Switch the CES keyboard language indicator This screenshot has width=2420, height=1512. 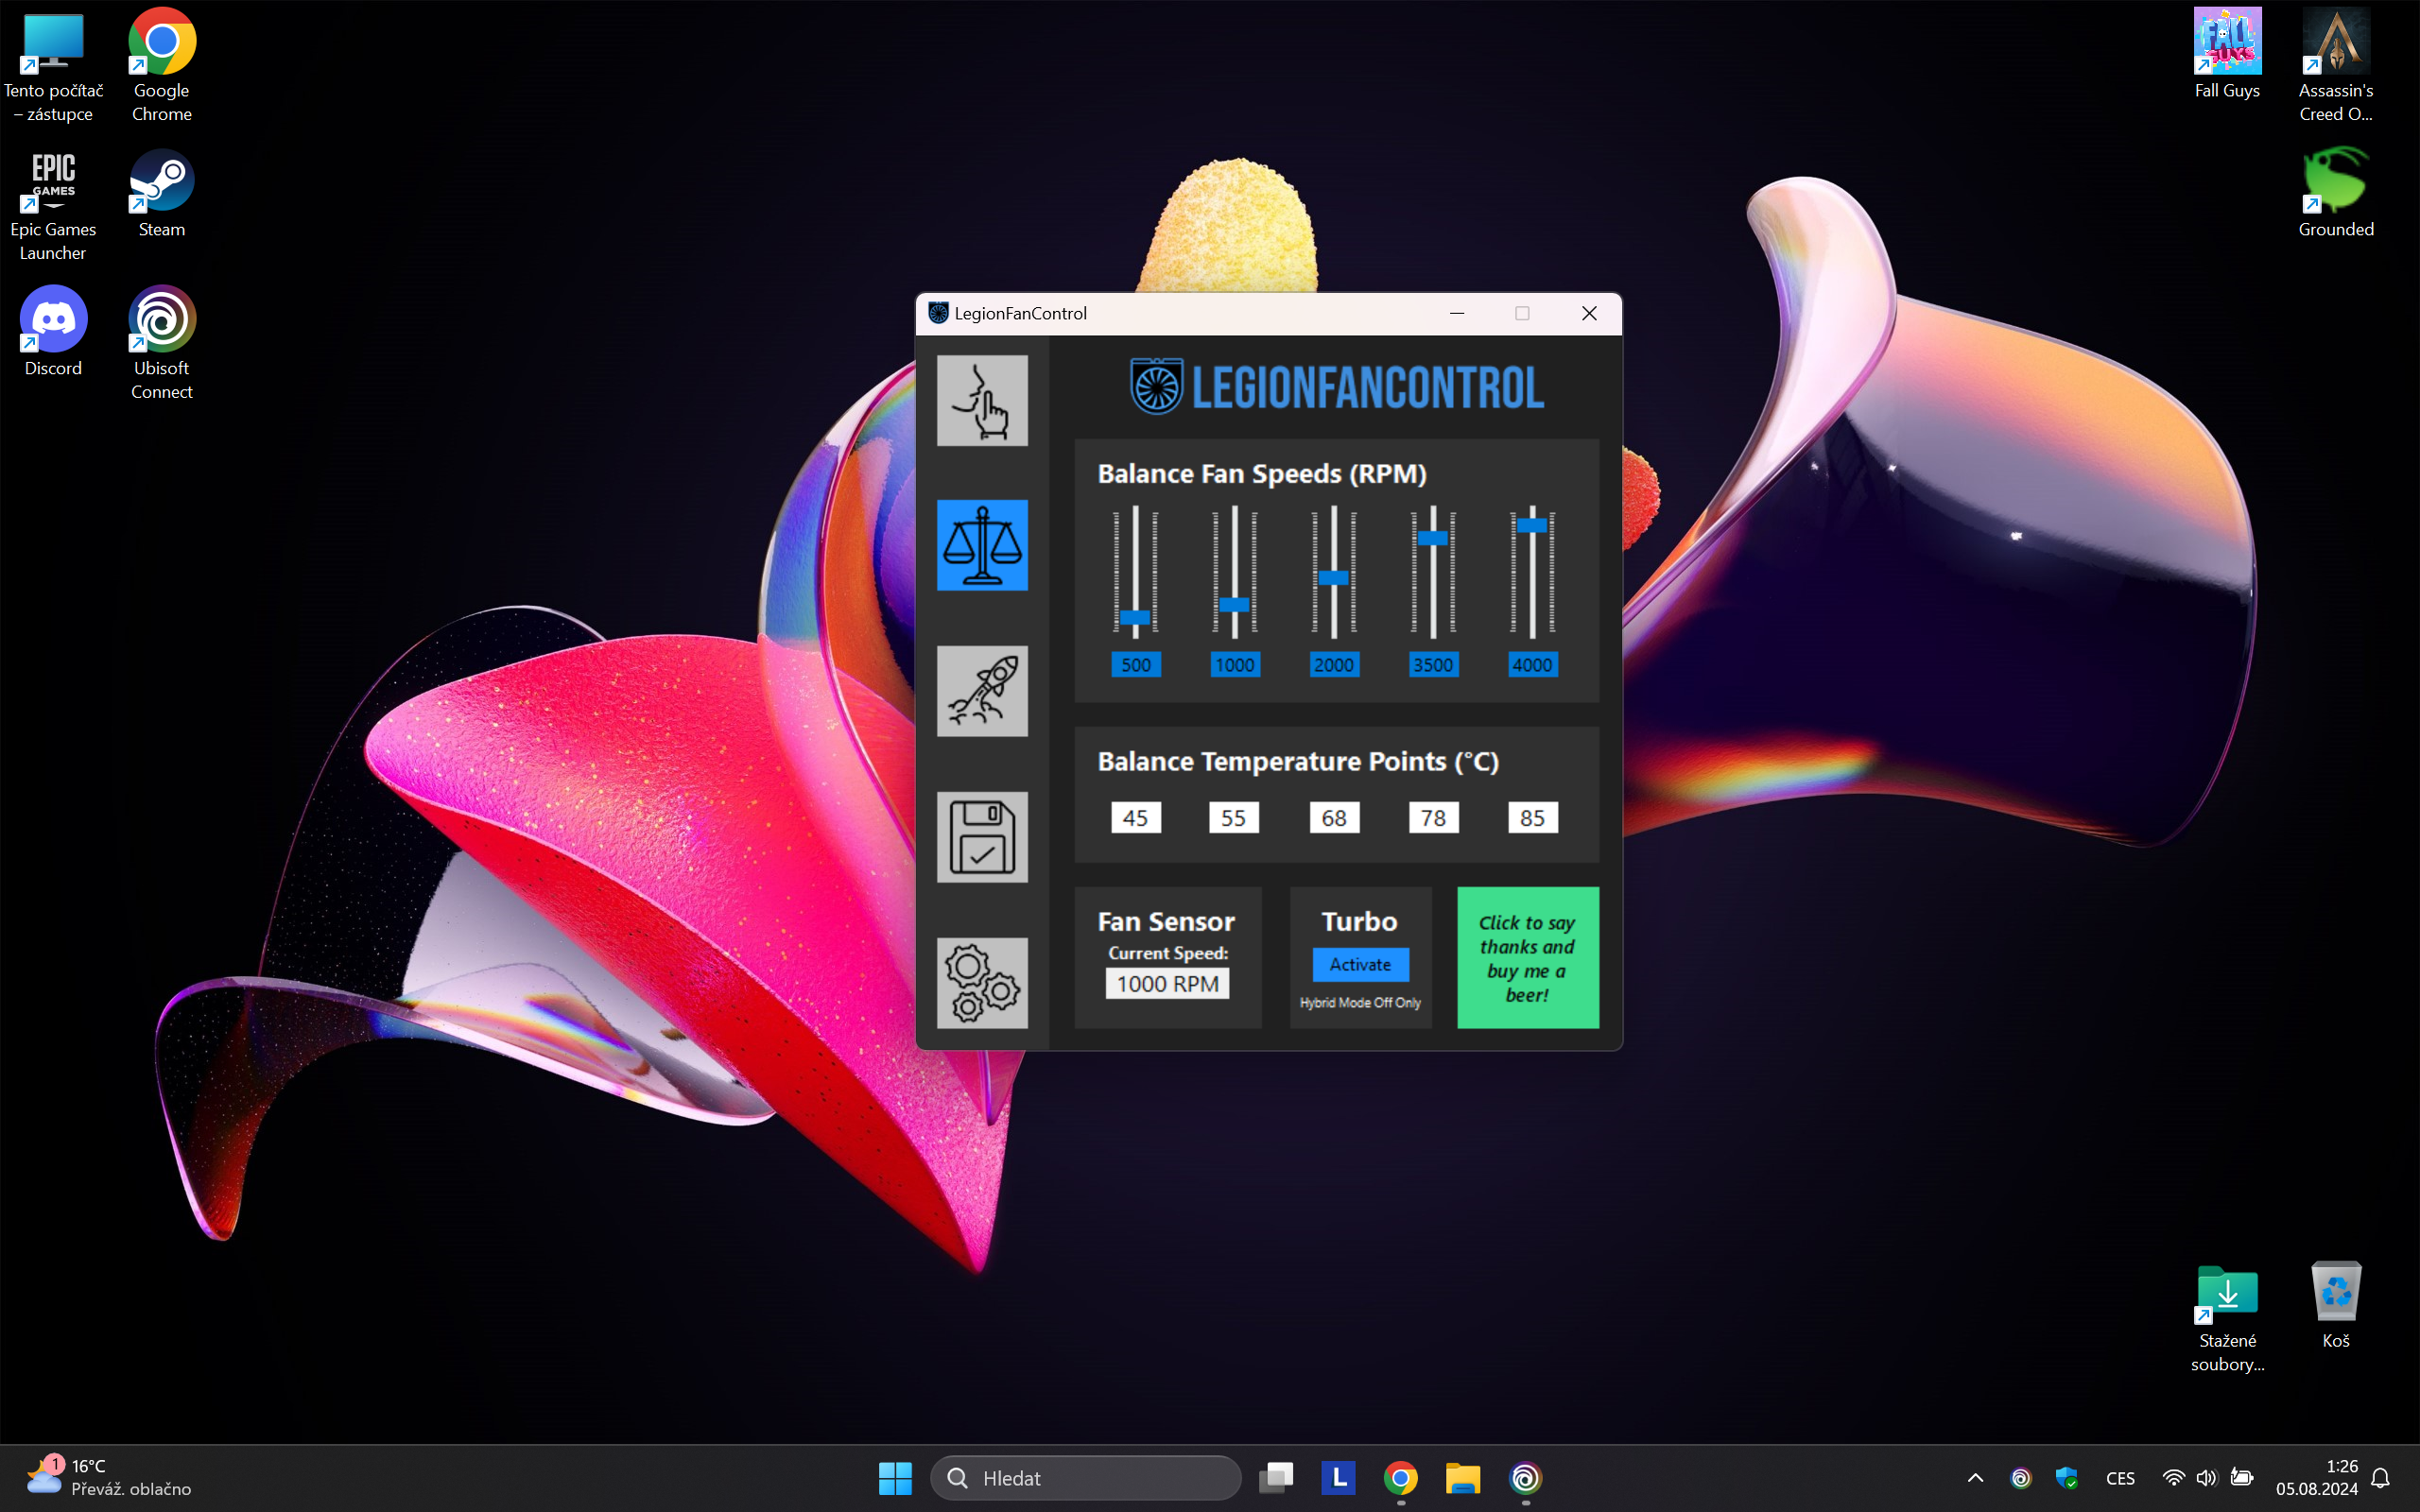click(x=2120, y=1478)
